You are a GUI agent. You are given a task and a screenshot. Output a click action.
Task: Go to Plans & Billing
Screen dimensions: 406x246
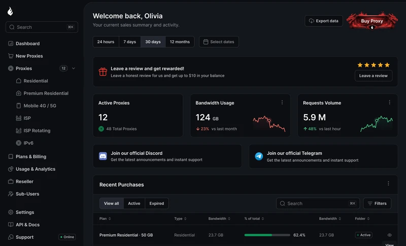pos(31,157)
